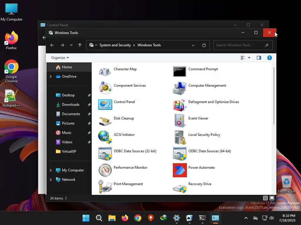Click the change view layout icon
Image resolution: width=301 pixels, height=225 pixels.
click(x=243, y=58)
